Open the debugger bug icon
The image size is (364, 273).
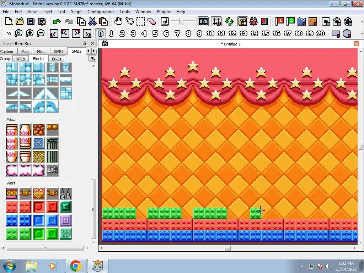click(x=253, y=21)
